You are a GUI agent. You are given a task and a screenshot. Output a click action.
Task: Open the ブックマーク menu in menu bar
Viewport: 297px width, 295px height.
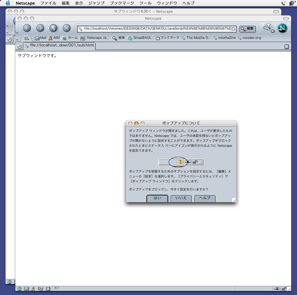(122, 3)
